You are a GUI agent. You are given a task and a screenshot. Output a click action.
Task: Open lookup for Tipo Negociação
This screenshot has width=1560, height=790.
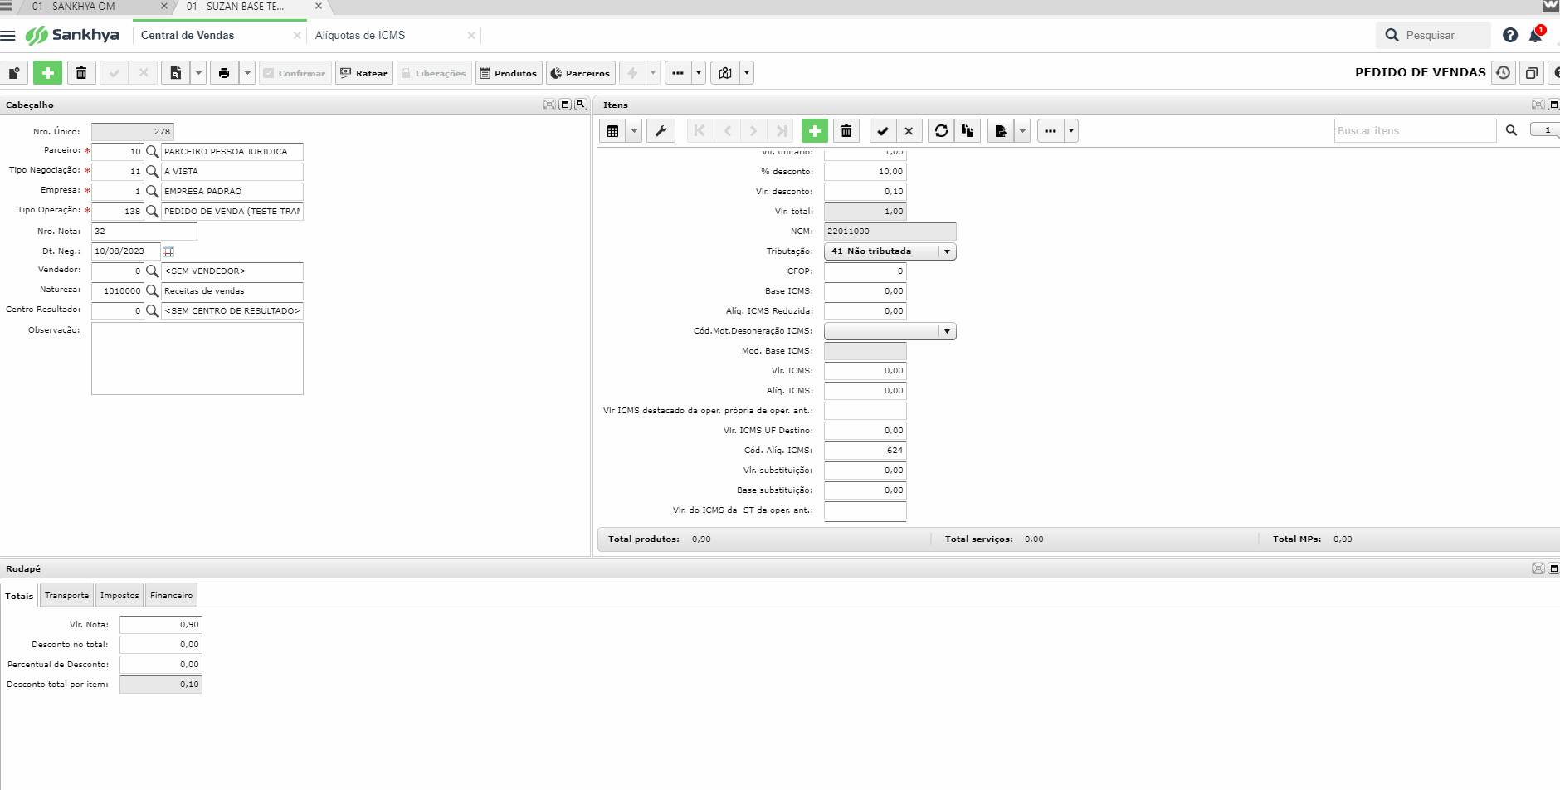[x=153, y=172]
